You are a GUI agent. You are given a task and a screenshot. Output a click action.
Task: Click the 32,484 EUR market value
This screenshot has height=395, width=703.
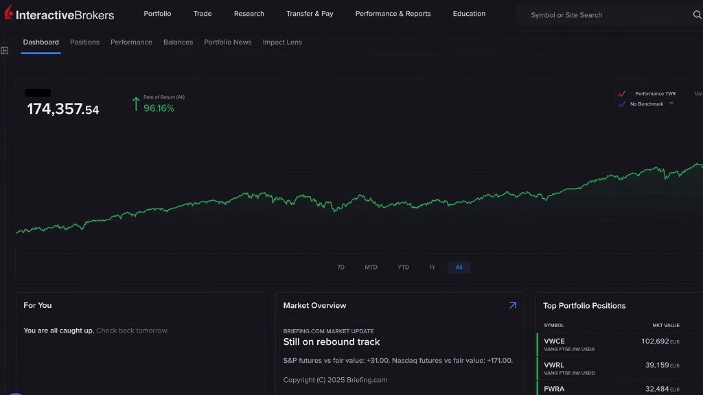(662, 389)
